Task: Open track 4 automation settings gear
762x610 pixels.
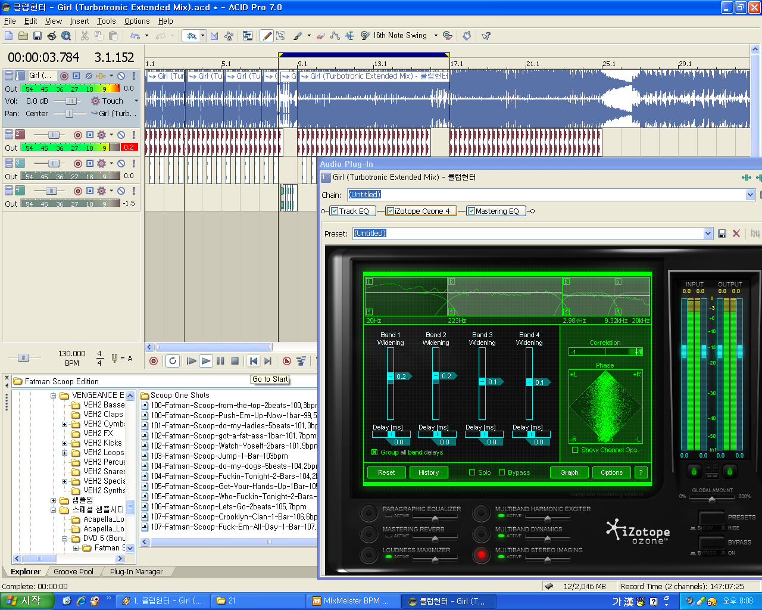Action: pos(101,191)
